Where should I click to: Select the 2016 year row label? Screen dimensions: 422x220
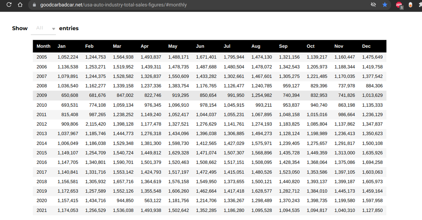pos(41,162)
